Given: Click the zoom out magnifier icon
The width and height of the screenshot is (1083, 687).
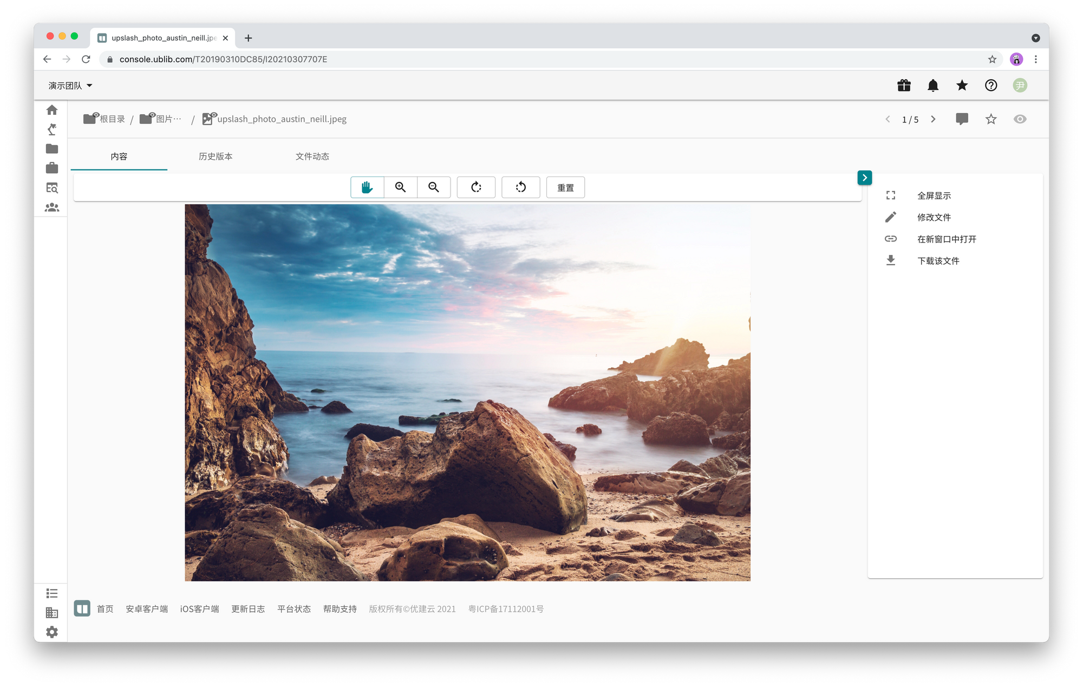Looking at the screenshot, I should 434,187.
